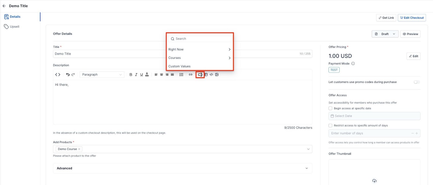
Task: Click the Demo Course tag text
Action: coord(67,149)
